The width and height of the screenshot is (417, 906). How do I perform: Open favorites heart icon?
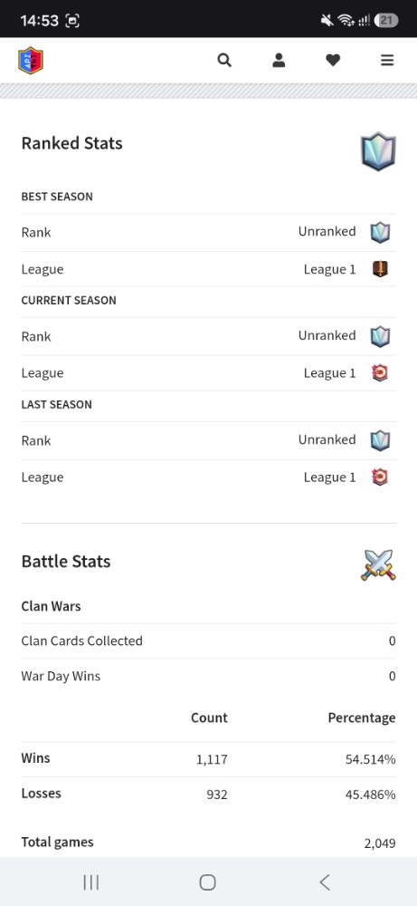click(x=333, y=60)
